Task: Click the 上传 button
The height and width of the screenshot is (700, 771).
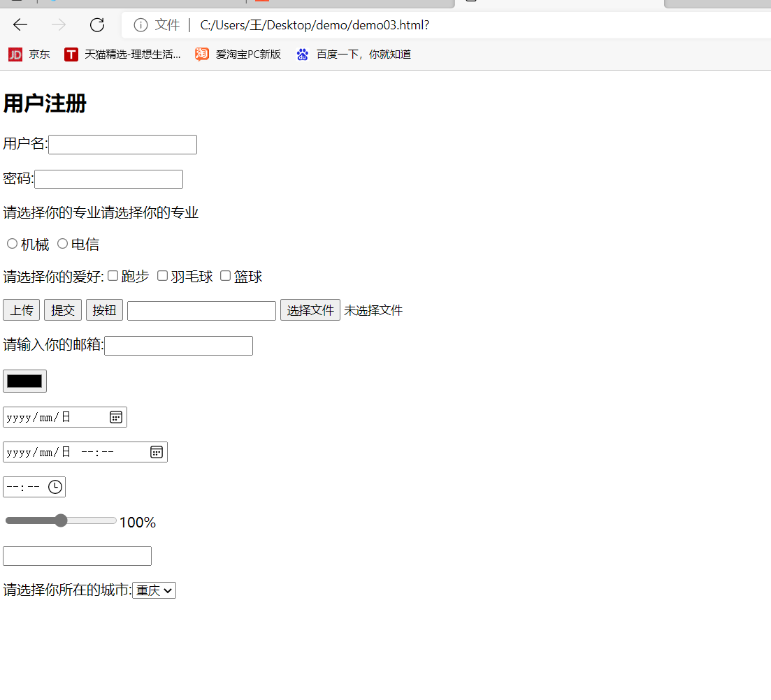Action: (21, 310)
